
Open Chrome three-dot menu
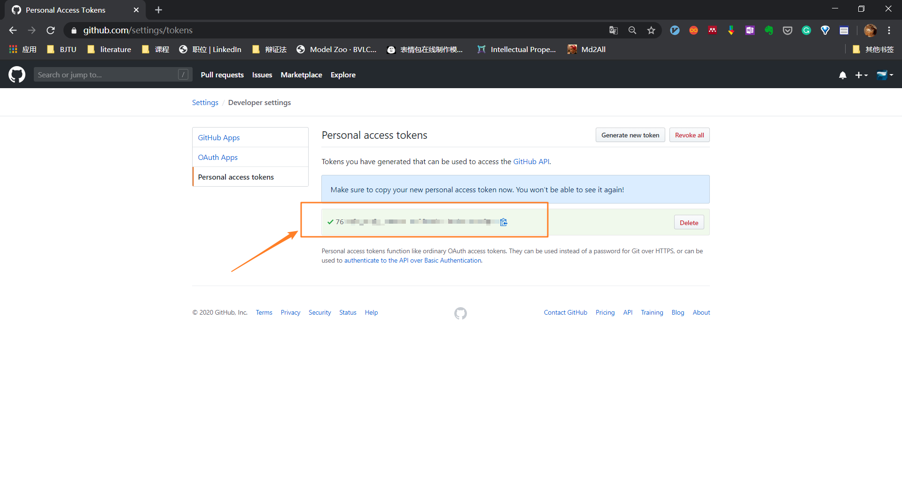coord(889,30)
